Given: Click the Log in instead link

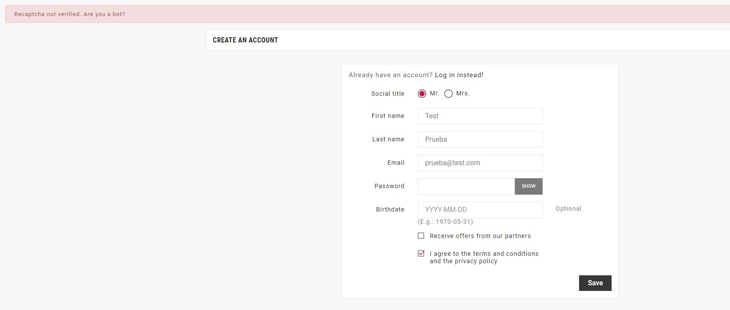Looking at the screenshot, I should 459,75.
